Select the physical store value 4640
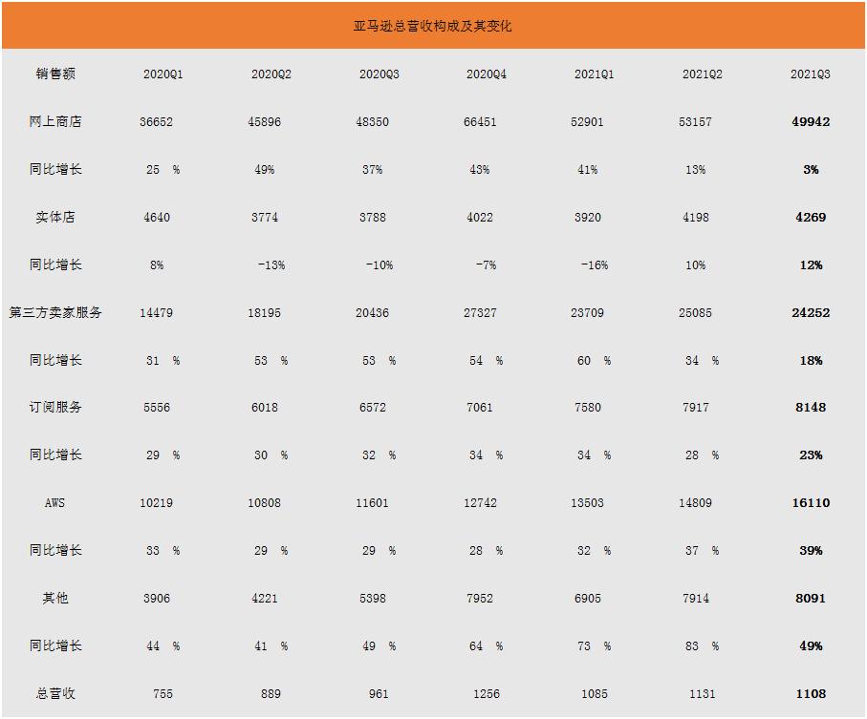 [157, 217]
